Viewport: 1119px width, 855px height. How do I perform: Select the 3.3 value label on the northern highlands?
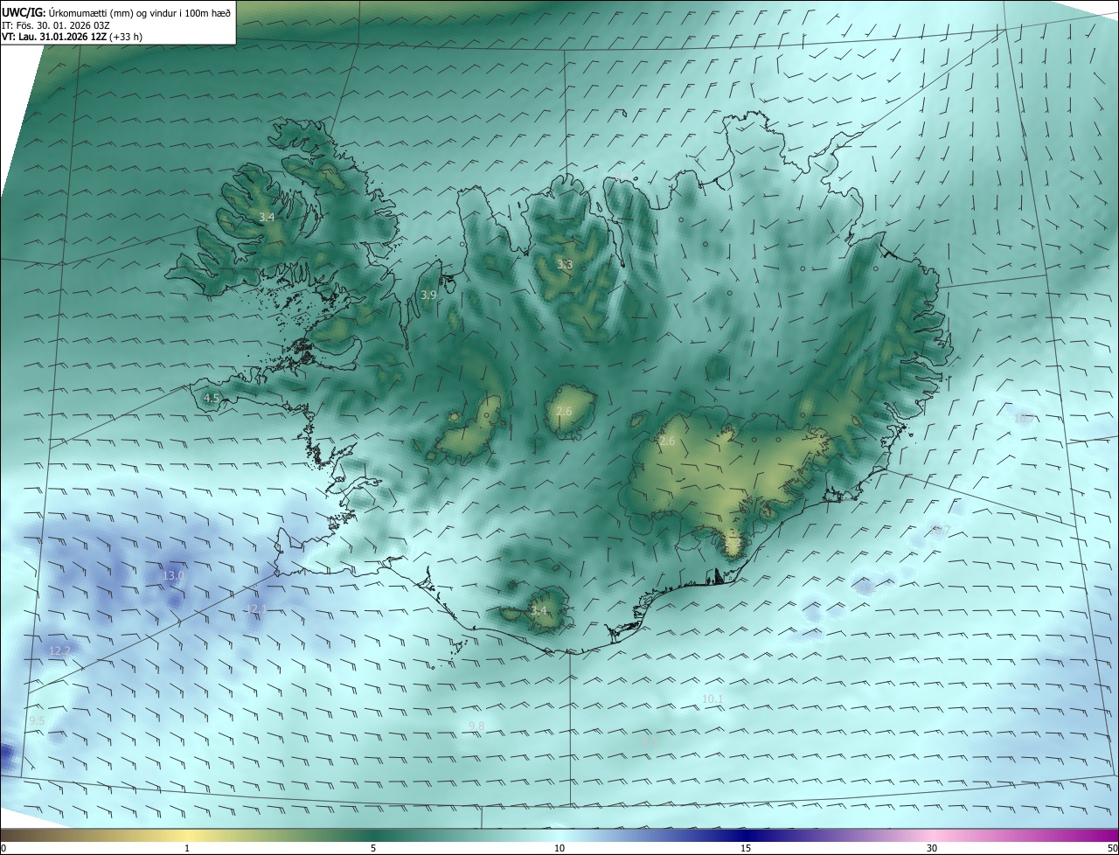tap(565, 264)
